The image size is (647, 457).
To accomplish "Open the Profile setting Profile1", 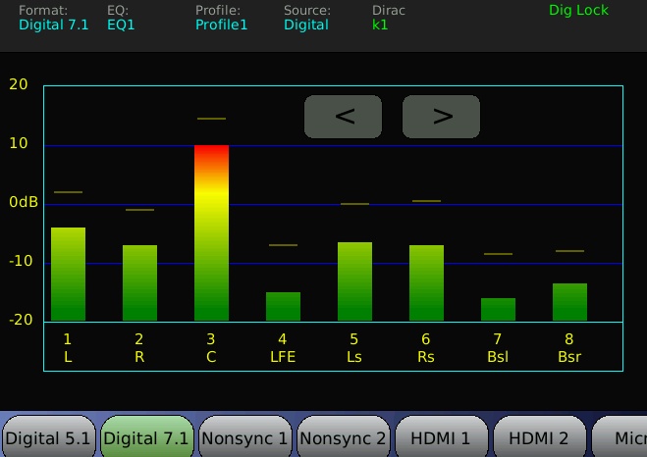I will click(222, 25).
